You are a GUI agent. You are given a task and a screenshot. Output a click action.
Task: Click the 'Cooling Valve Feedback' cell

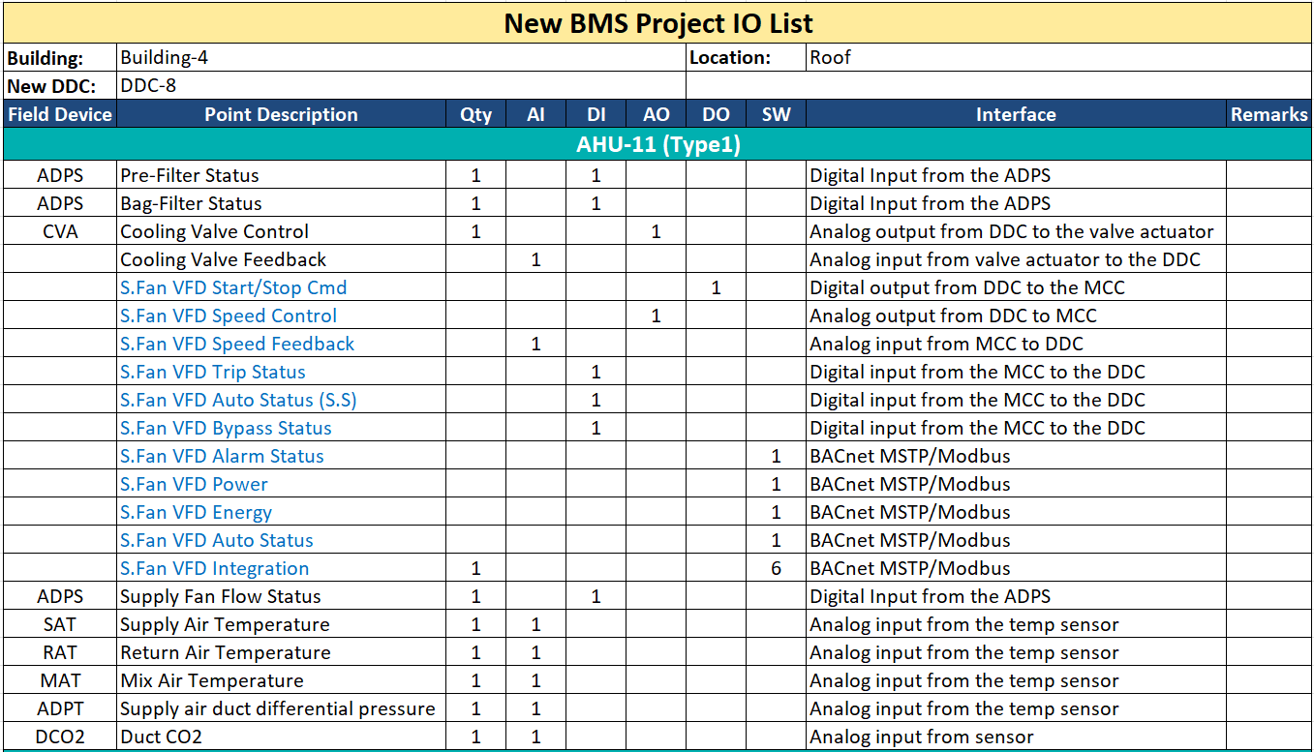281,259
